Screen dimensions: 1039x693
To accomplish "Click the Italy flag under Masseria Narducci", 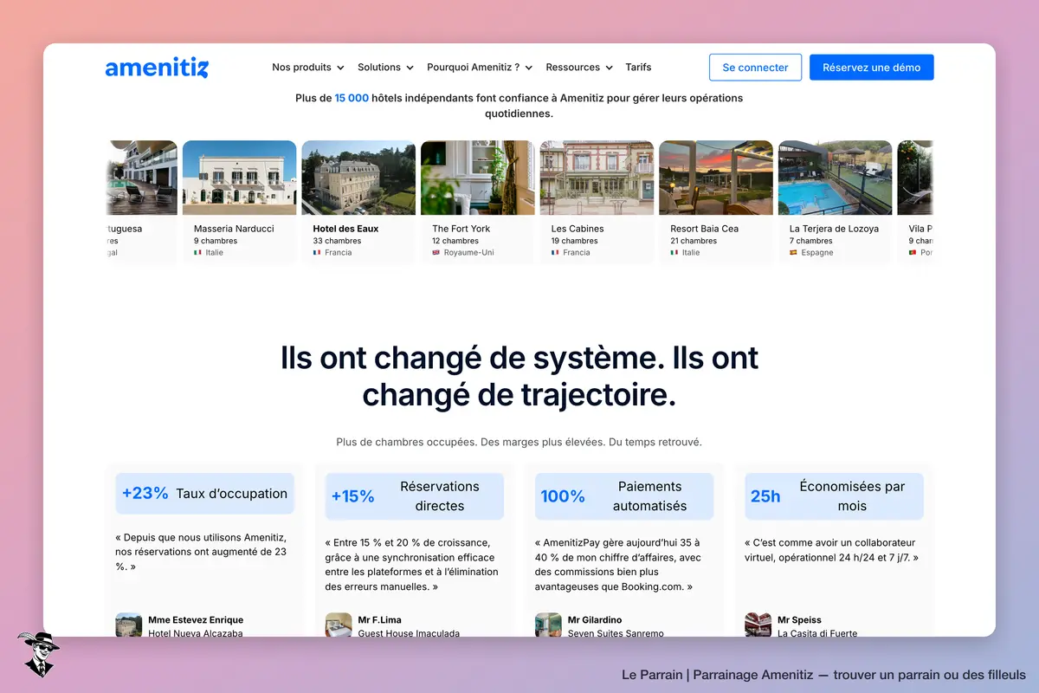I will coord(197,253).
